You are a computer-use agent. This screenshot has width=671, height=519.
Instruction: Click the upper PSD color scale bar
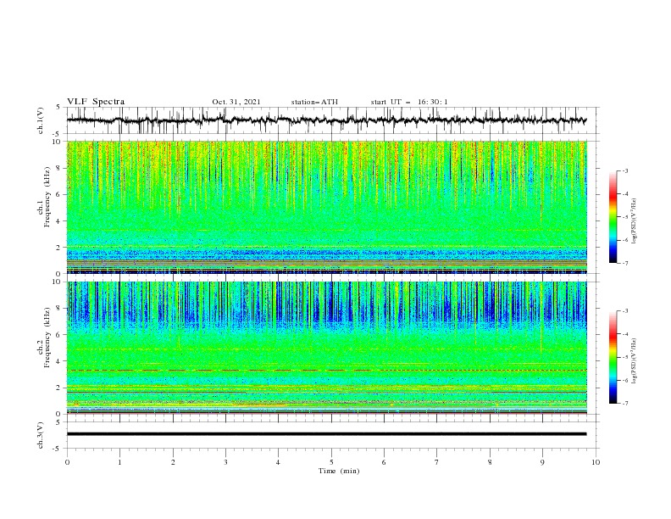pos(613,217)
